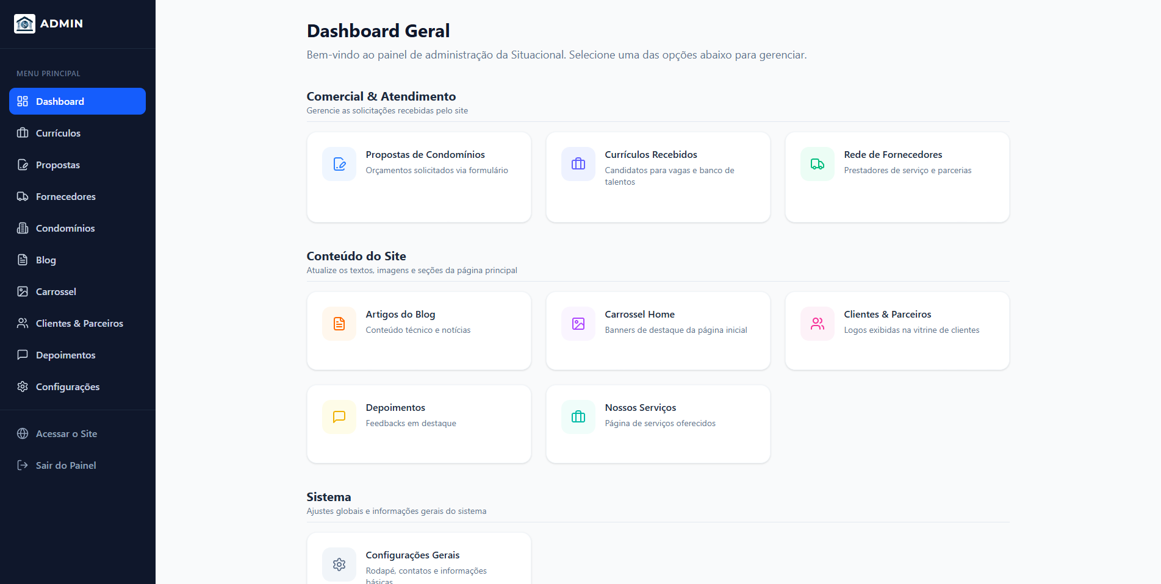Click the Currículos briefcase icon in sidebar
1161x584 pixels.
[x=23, y=133]
